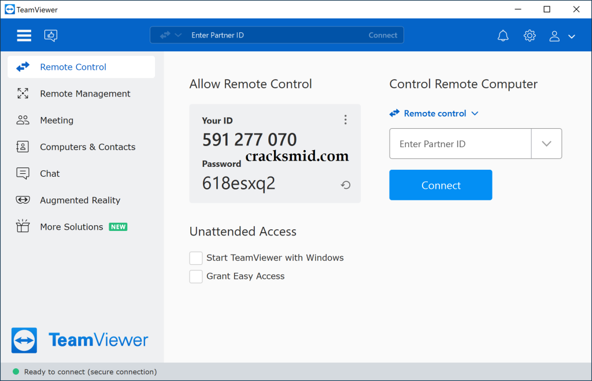Open Remote Management section
Screen dimensions: 592x381
(81, 94)
